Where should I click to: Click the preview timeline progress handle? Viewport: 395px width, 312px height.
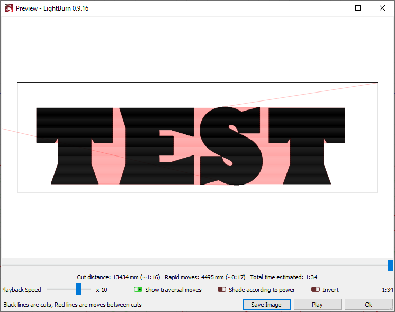[390, 265]
